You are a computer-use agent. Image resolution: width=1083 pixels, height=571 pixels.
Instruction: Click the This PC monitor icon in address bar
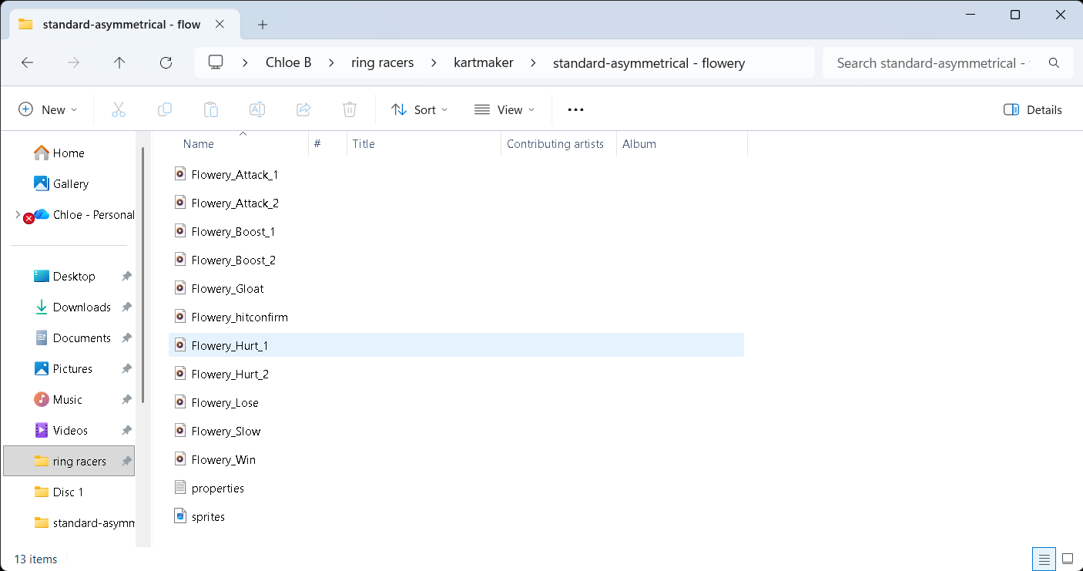(216, 62)
